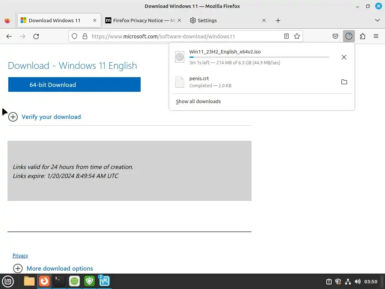Open security shield tray icon
Screen dimensions: 385x289
tap(338, 281)
